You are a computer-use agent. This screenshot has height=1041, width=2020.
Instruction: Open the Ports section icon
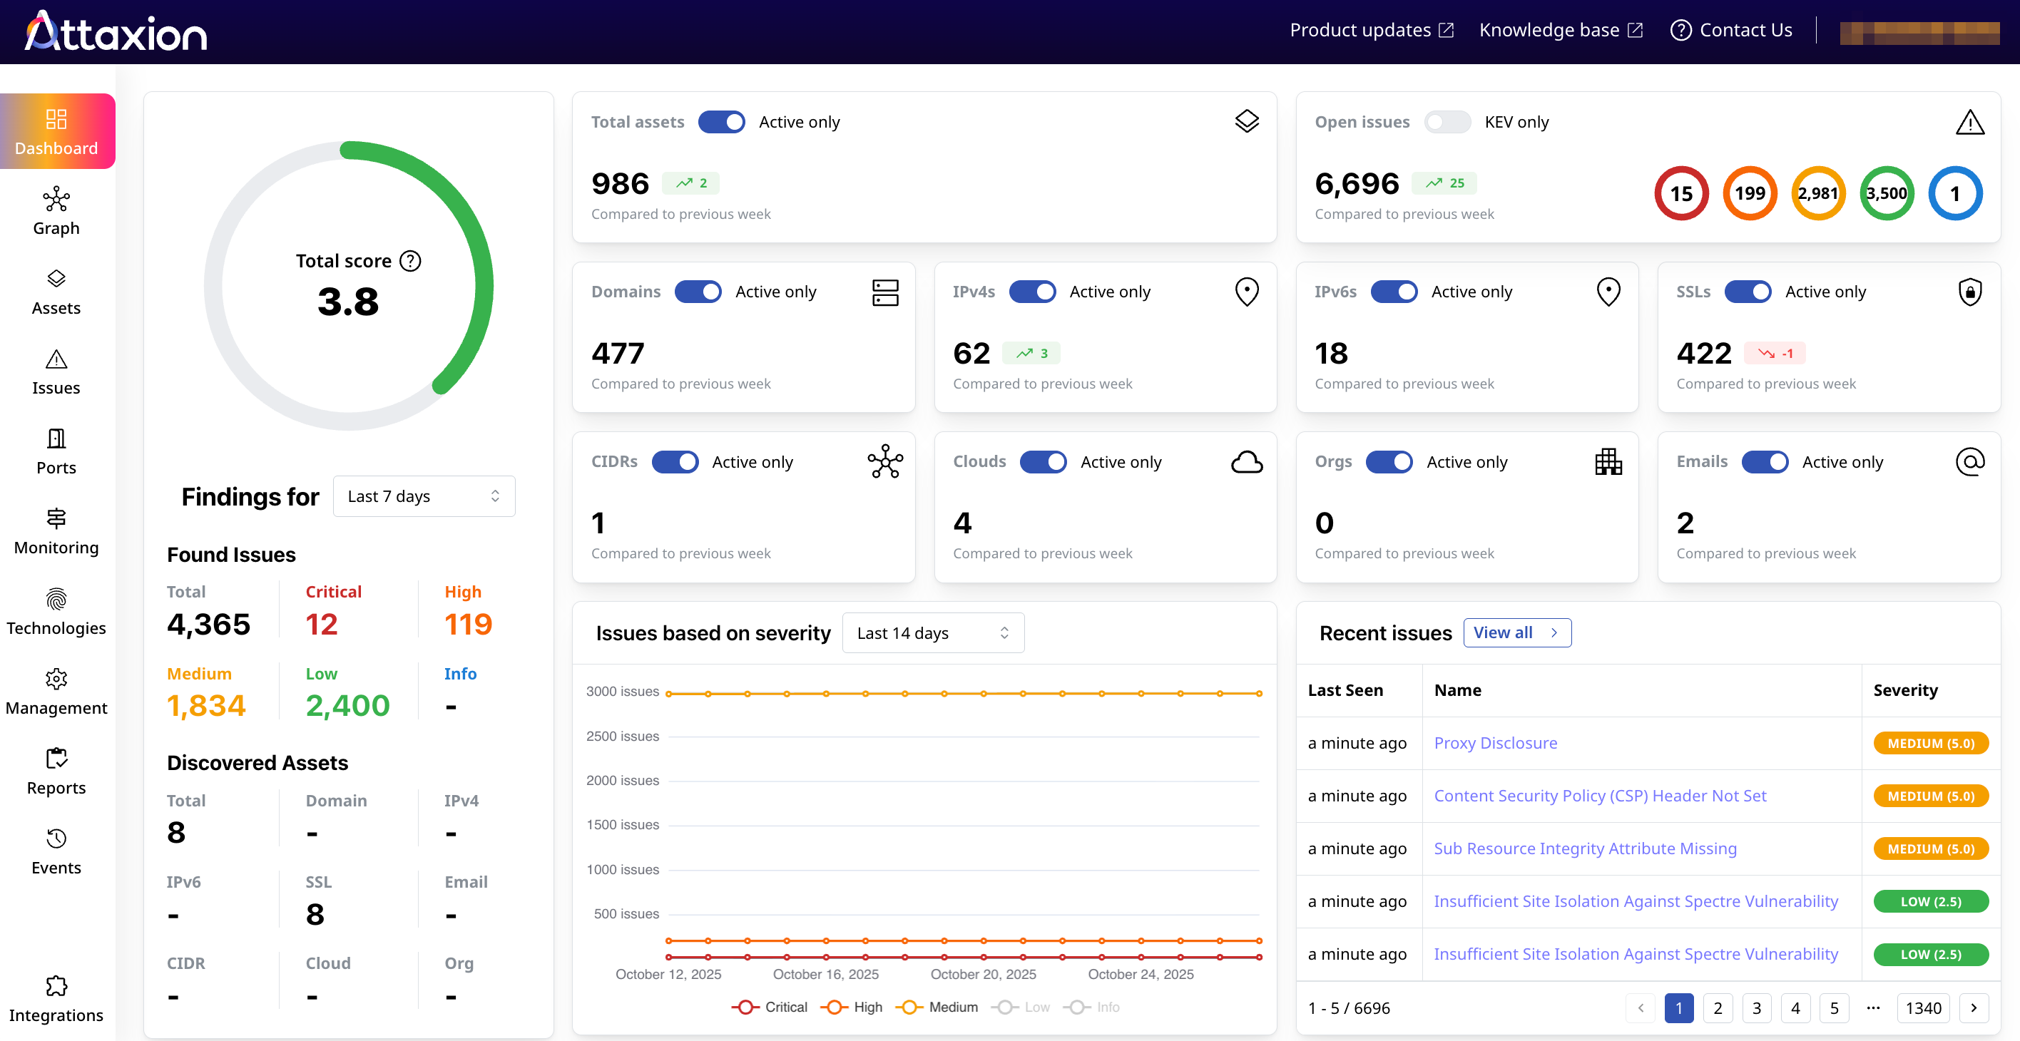(56, 439)
